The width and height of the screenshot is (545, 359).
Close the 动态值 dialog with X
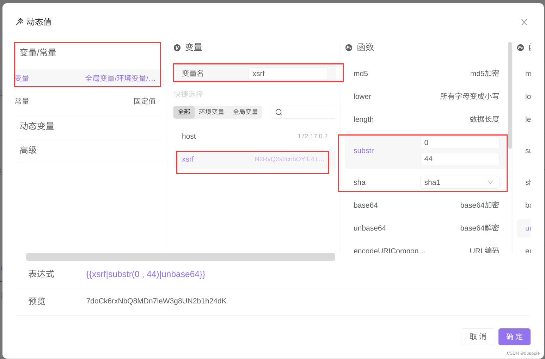point(524,22)
